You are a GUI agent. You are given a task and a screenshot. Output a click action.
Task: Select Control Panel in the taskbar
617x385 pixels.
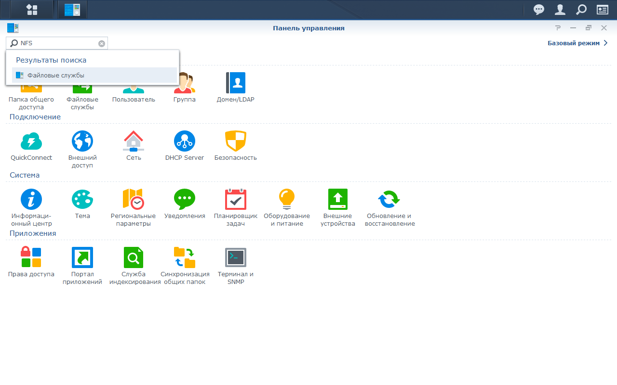pos(72,9)
